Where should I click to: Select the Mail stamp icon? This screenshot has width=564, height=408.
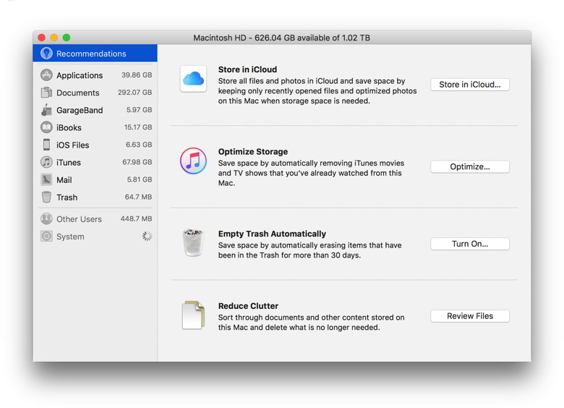[x=46, y=179]
